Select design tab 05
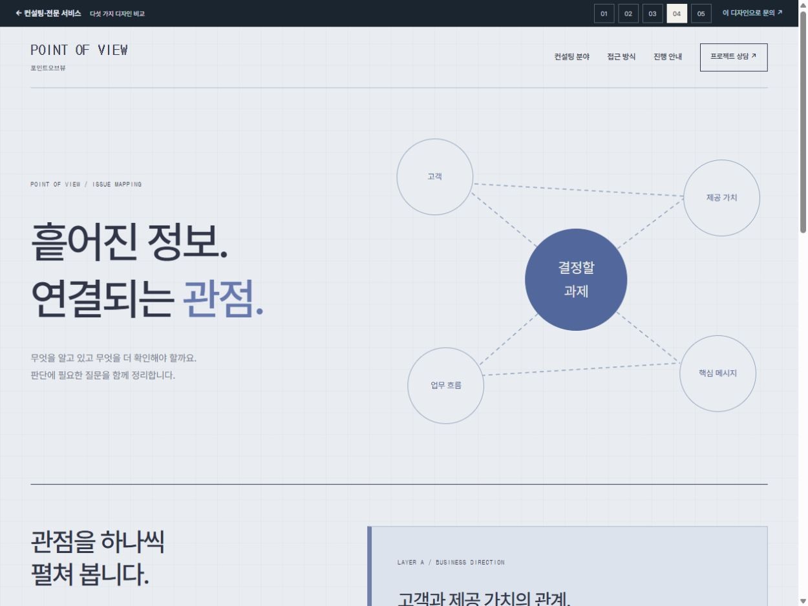This screenshot has width=808, height=606. pos(701,14)
